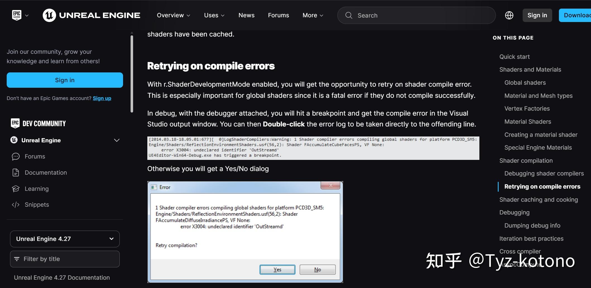Open the Unreal Engine 4.27 version selector
Viewport: 591px width, 288px height.
pyautogui.click(x=64, y=239)
